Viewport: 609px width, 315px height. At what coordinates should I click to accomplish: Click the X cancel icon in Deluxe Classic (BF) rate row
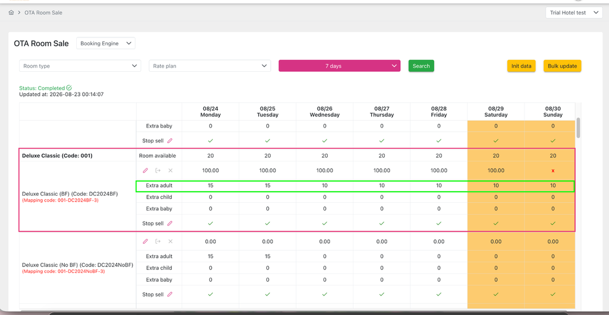(x=170, y=170)
